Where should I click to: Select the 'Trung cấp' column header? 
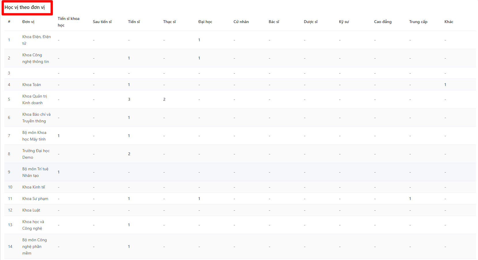coord(418,22)
